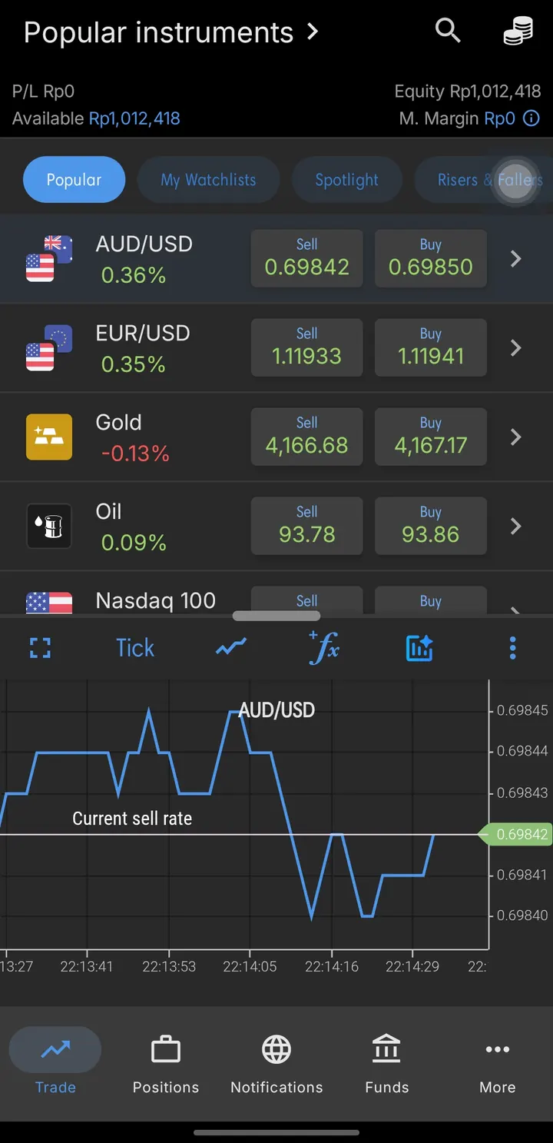Tap the Current sell rate label
Viewport: 553px width, 1143px height.
[132, 819]
